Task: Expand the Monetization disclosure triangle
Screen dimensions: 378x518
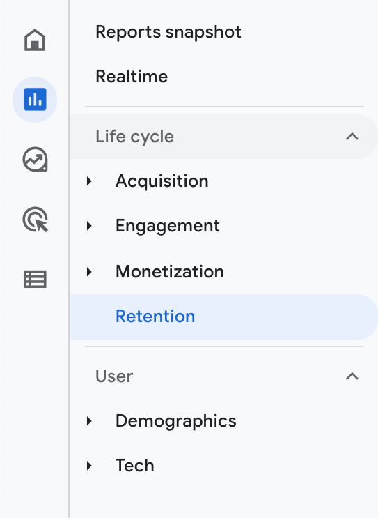Action: [x=89, y=272]
